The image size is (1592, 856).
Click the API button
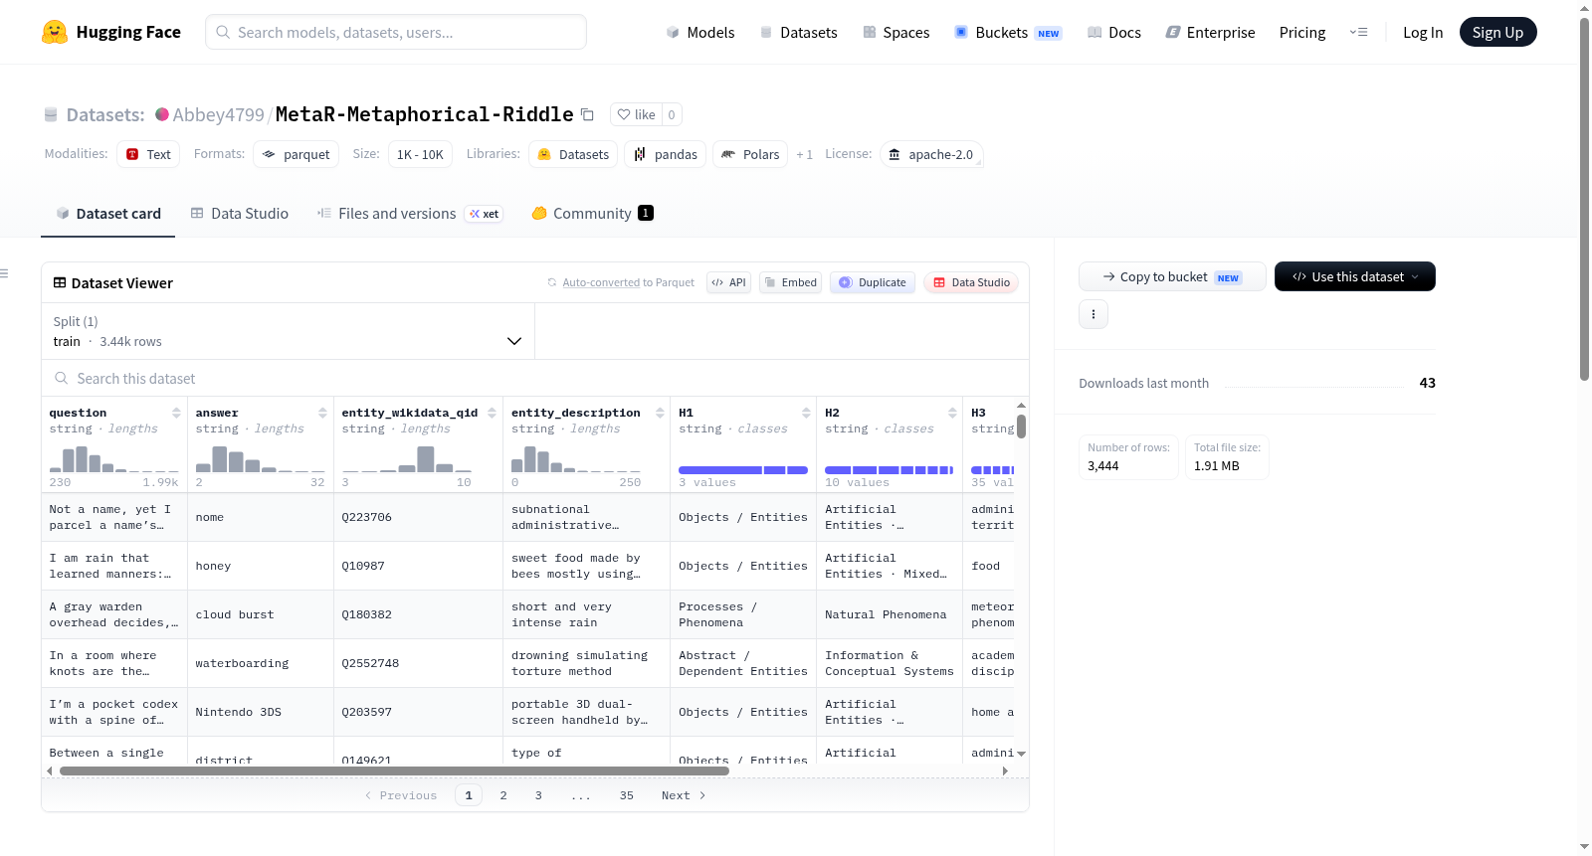[x=728, y=282]
